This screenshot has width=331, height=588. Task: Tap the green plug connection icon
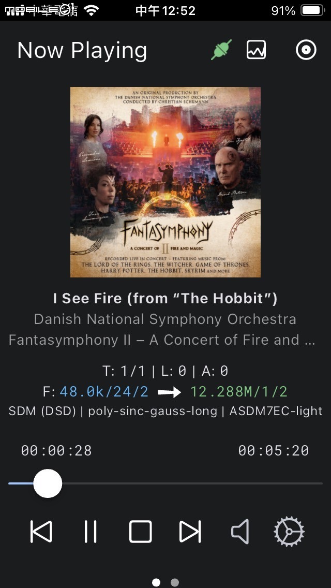pos(221,50)
